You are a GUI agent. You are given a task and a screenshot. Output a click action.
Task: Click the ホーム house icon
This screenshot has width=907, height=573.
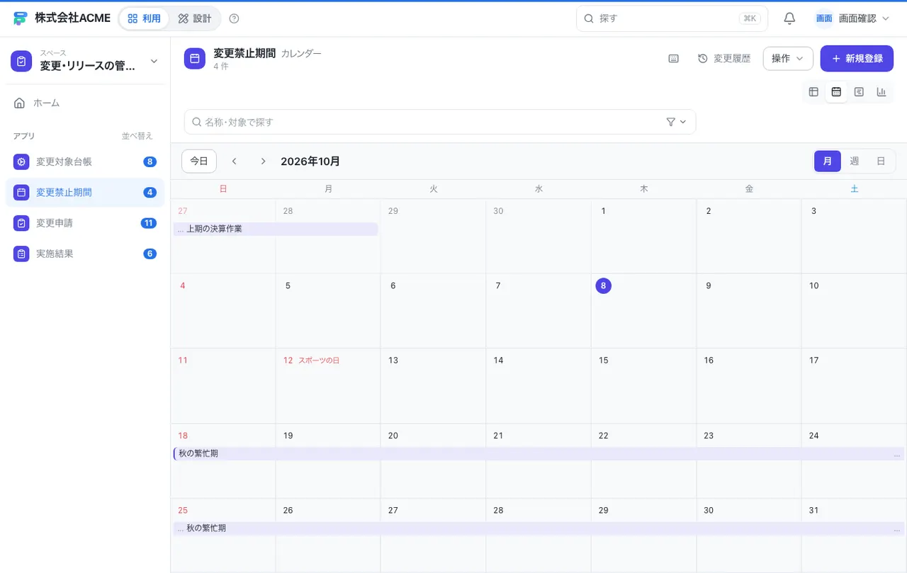click(20, 103)
